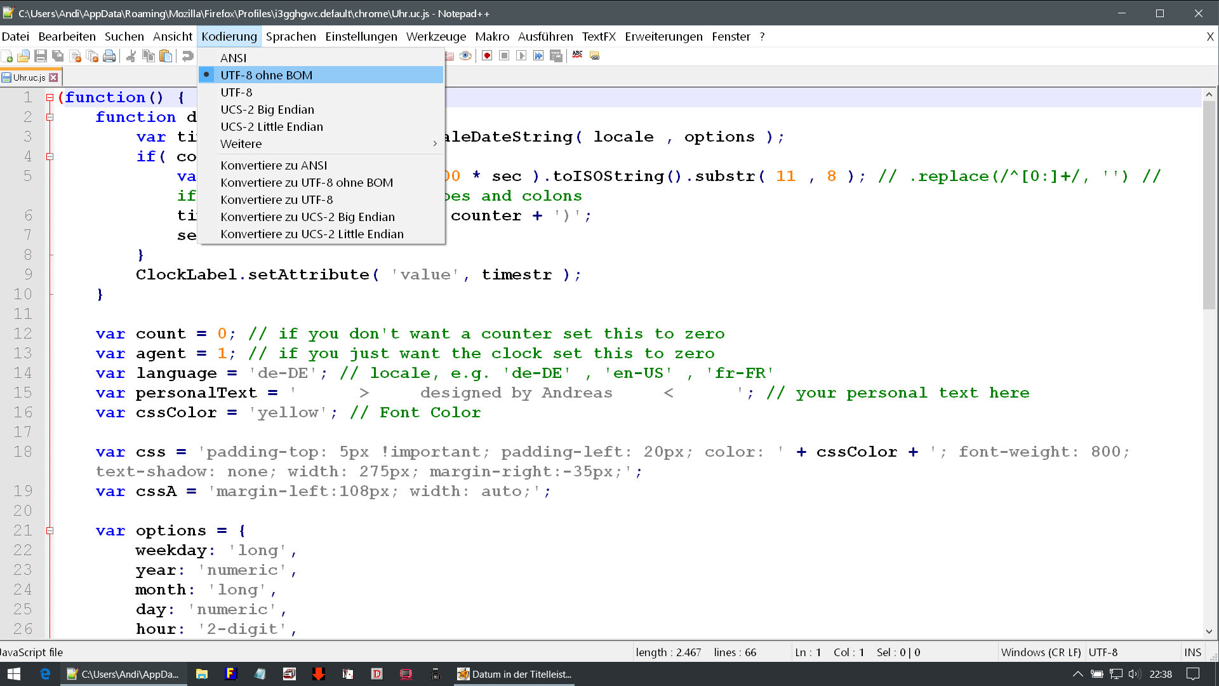Click the vertical scrollbar down arrow
Viewport: 1219px width, 686px height.
coord(1209,631)
